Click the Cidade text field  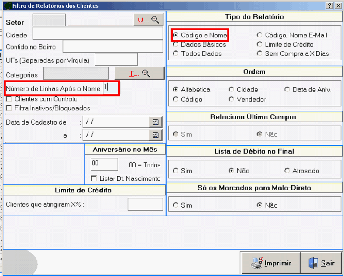[x=98, y=33]
